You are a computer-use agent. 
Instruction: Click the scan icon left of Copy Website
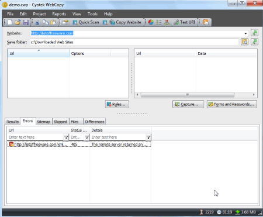(105, 22)
